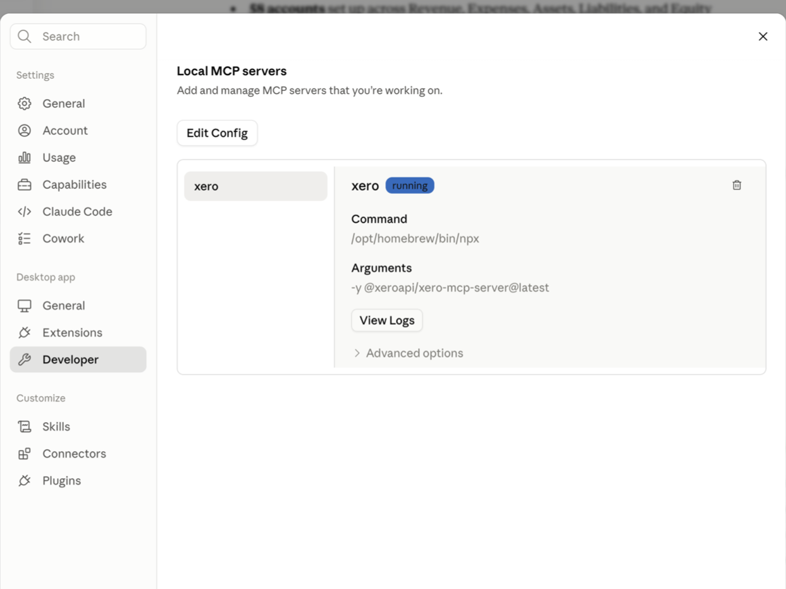Click the Usage bar chart icon

point(25,157)
